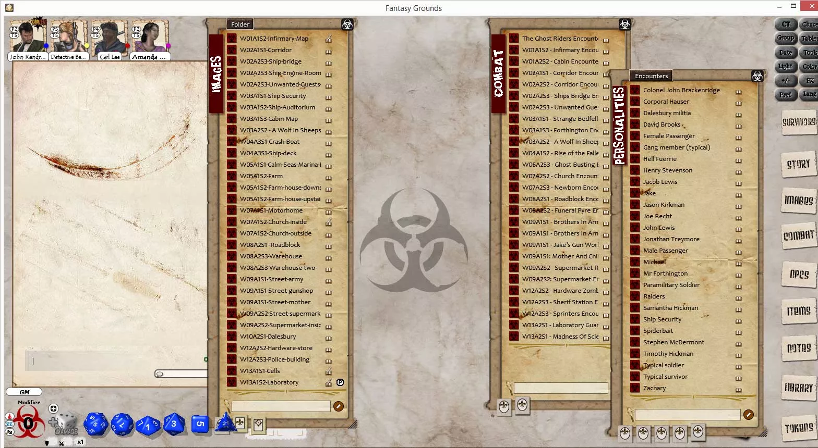Screen dimensions: 818x448
Task: Open Paramilitary Soldier personality entry
Action: 671,285
